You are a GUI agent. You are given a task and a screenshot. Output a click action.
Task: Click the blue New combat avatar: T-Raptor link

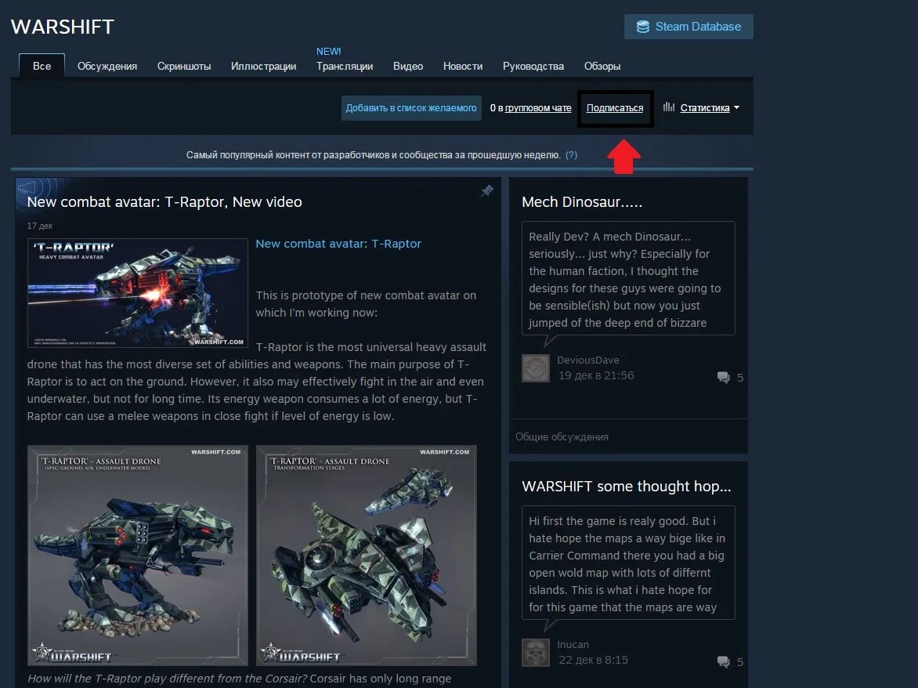click(x=338, y=244)
